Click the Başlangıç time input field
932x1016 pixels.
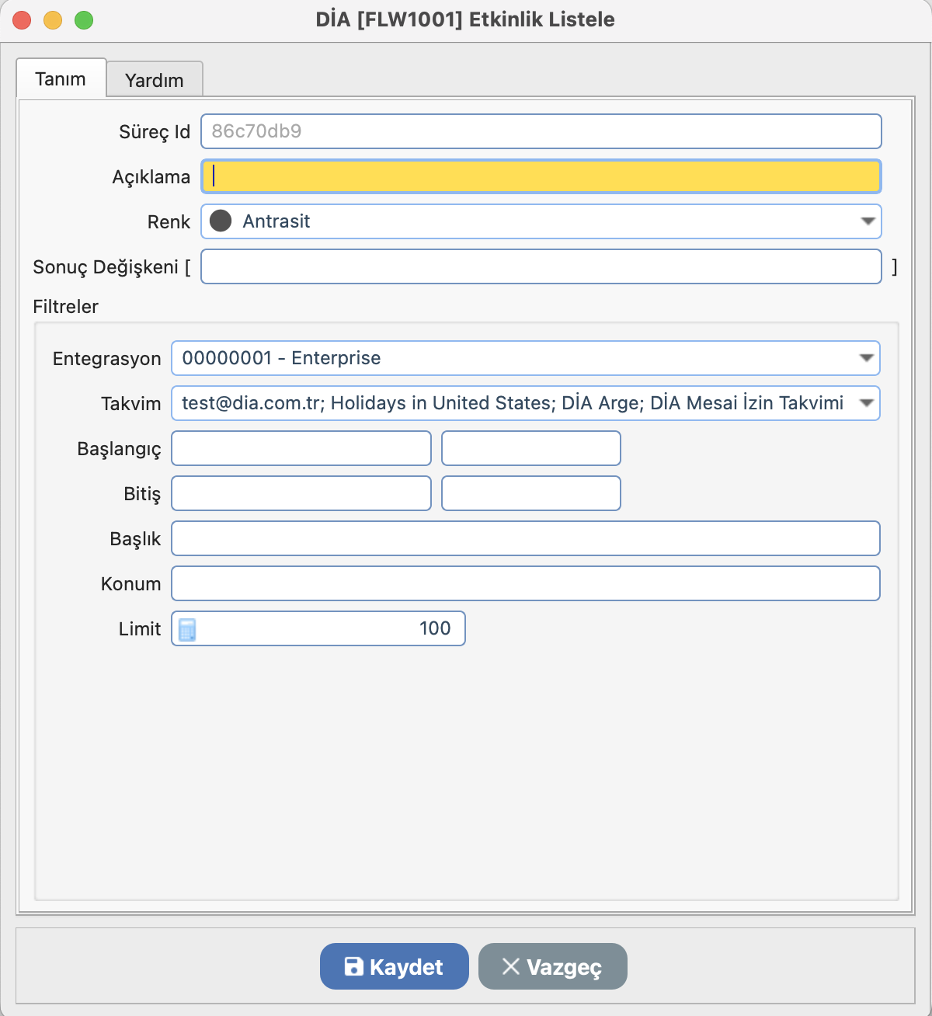click(x=530, y=448)
